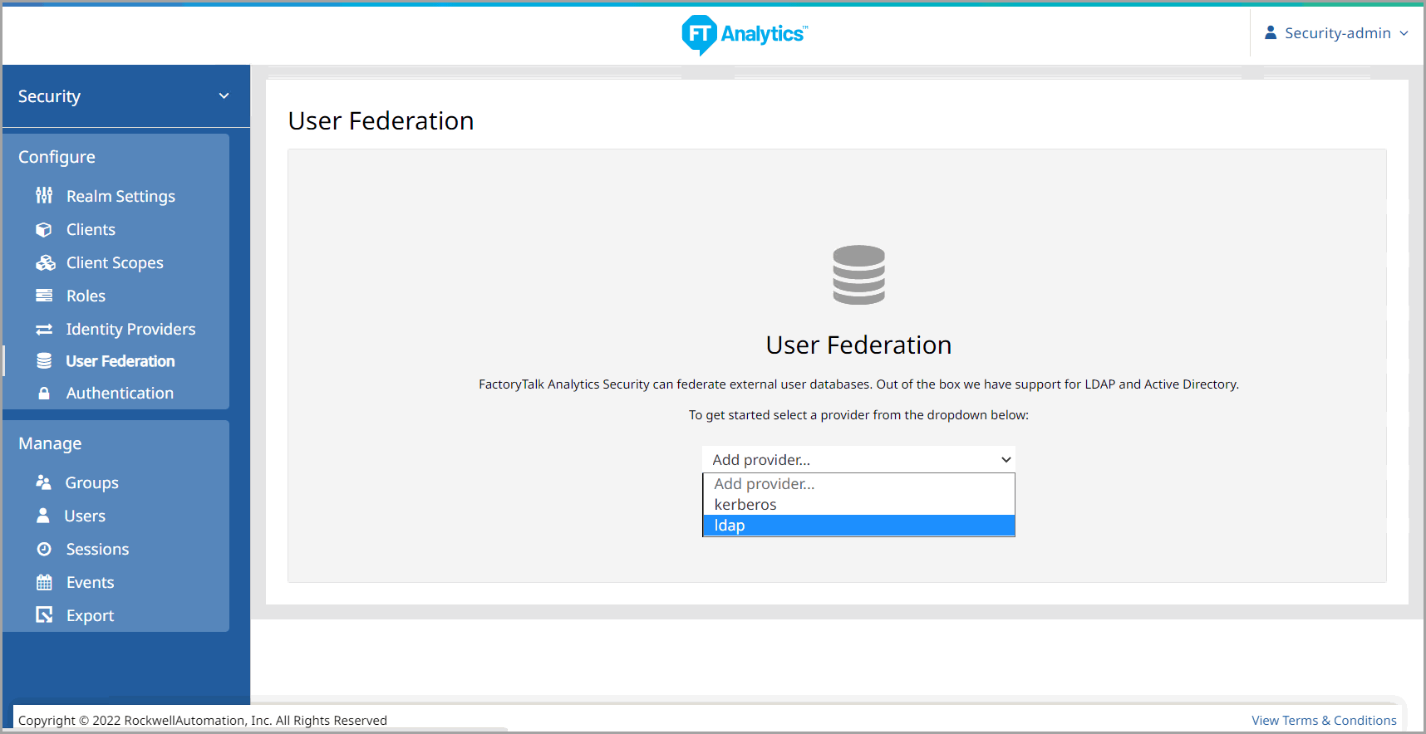The width and height of the screenshot is (1426, 734).
Task: Click the Groups people icon
Action: (43, 482)
